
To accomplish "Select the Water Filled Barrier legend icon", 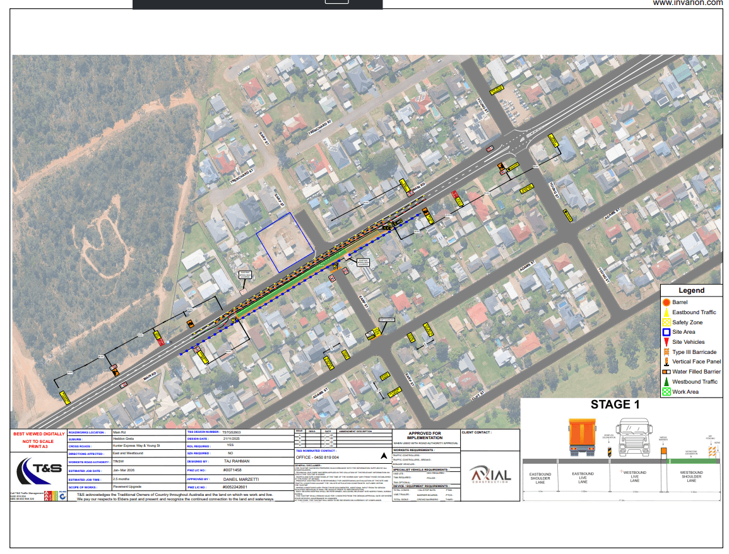I will coord(666,372).
